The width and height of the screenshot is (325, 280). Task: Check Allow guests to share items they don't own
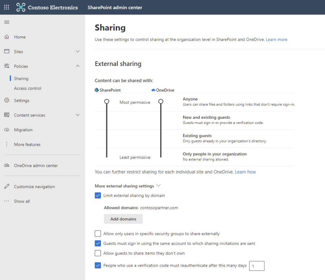tap(98, 253)
